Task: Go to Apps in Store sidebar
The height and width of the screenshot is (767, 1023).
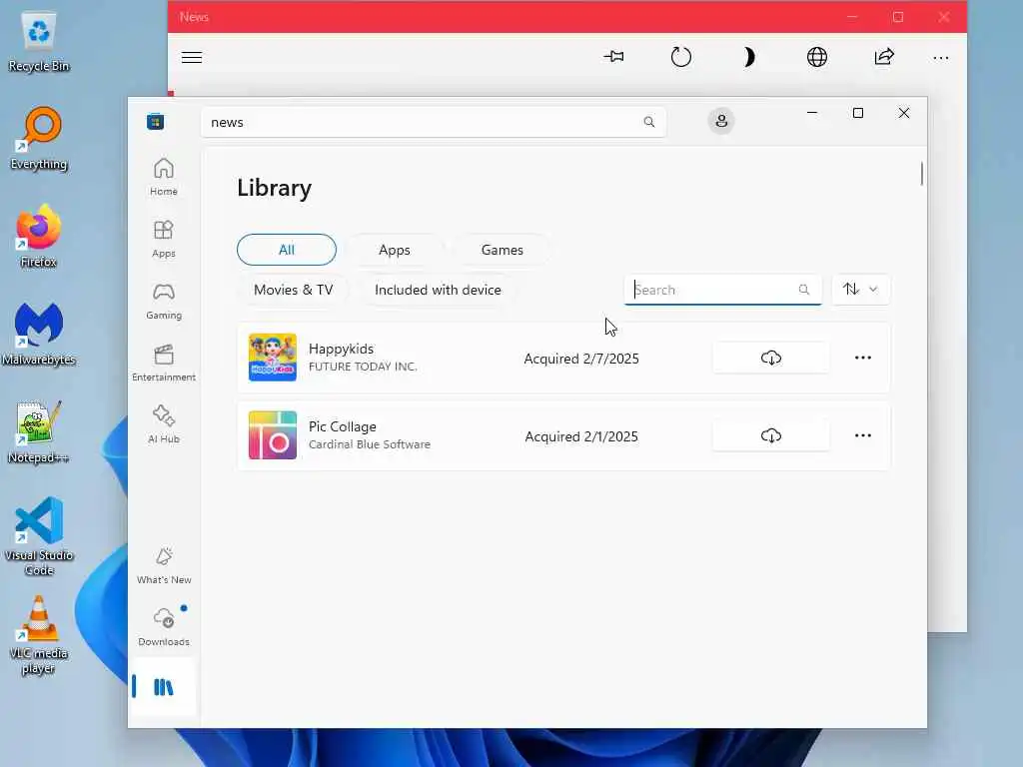Action: click(163, 239)
